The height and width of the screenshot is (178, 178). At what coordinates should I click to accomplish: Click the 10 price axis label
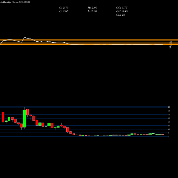[169, 129]
